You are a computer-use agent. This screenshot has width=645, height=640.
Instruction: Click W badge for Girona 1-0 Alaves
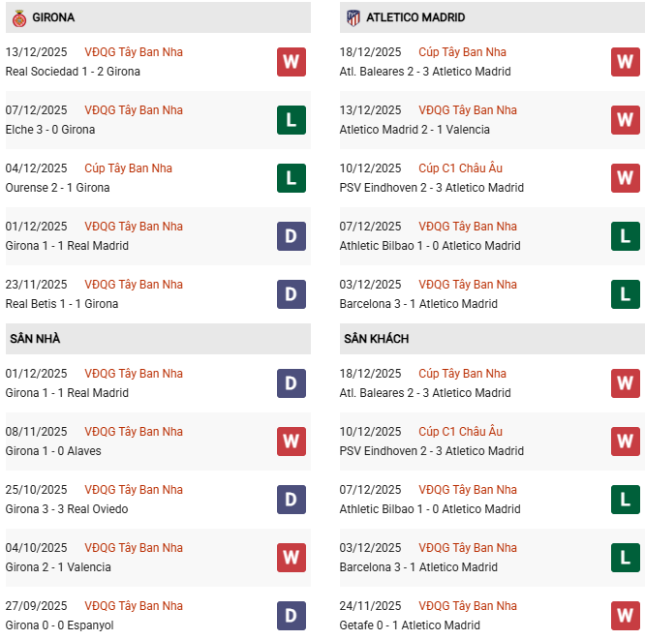(x=292, y=442)
